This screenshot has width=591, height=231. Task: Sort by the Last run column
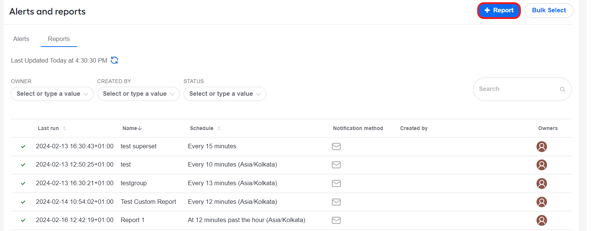[51, 128]
